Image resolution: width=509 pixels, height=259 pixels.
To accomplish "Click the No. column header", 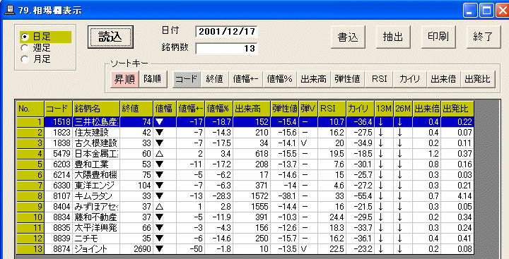I will [x=30, y=109].
